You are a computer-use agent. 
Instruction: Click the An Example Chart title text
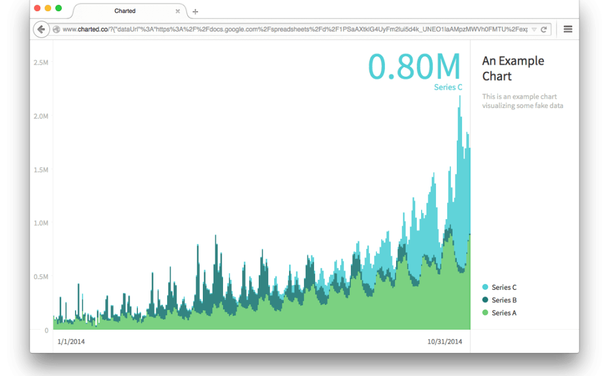click(513, 68)
